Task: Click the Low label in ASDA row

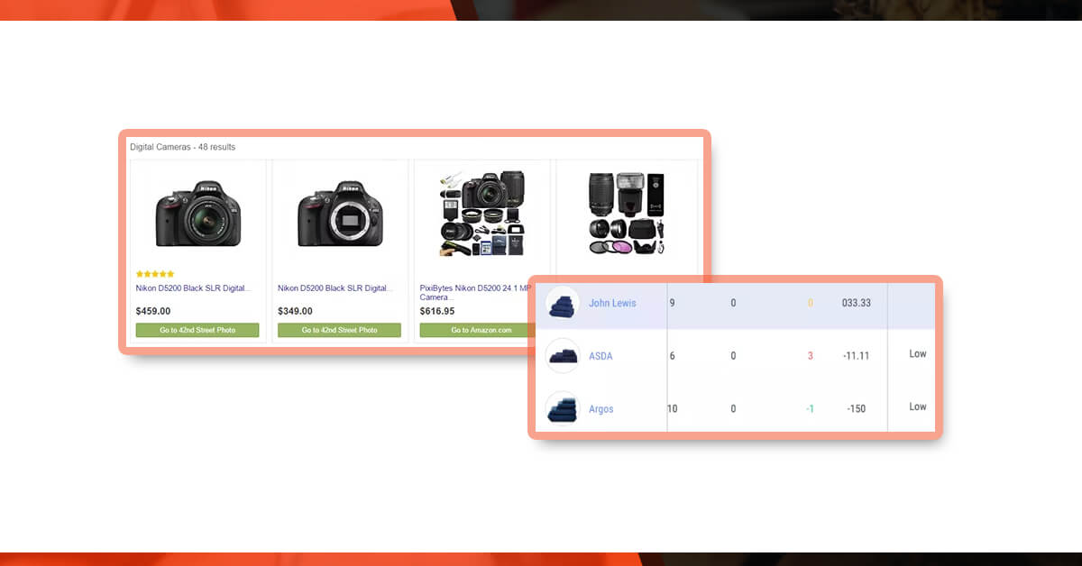Action: [x=918, y=354]
